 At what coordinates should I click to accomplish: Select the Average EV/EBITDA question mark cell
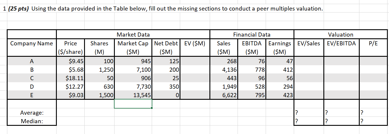(340, 112)
